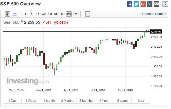The height and width of the screenshot is (109, 171).
Task: Email the S&P 500 overview
Action: click(x=157, y=4)
